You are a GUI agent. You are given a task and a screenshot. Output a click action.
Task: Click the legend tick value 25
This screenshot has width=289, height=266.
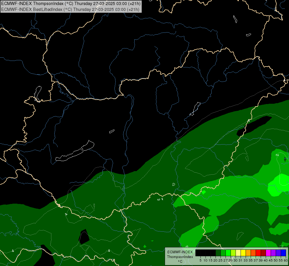221,260
